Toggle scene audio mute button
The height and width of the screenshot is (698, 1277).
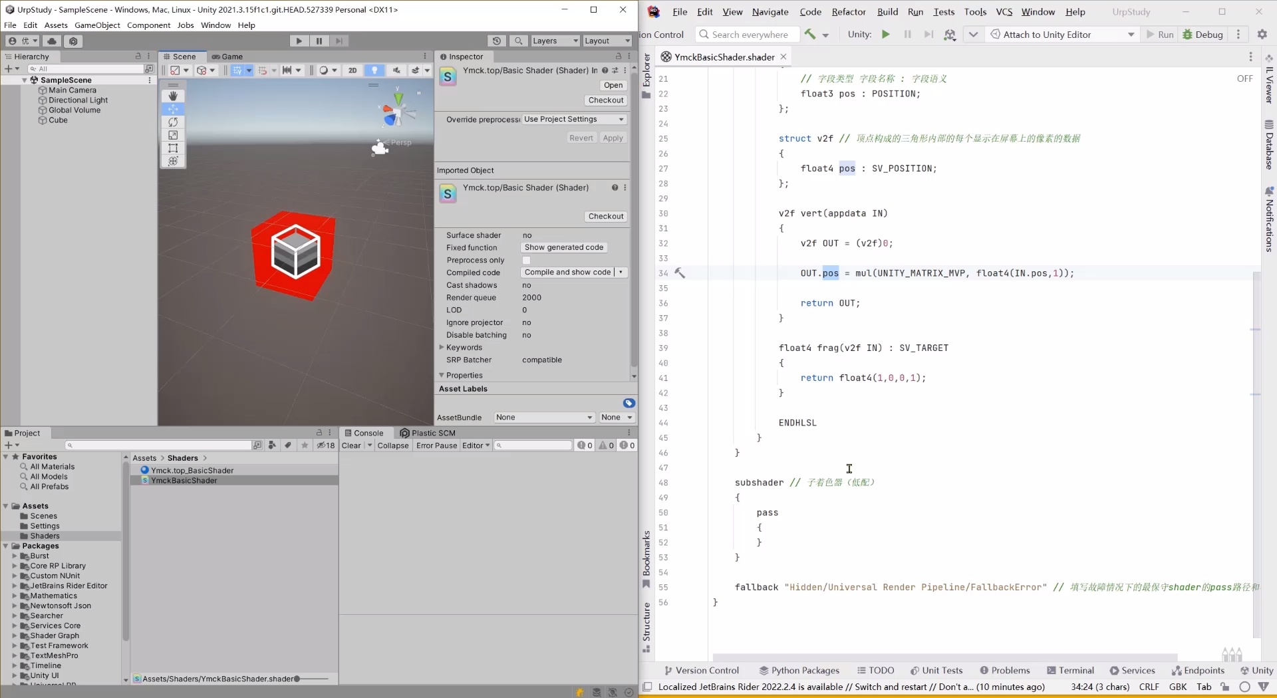tap(396, 70)
